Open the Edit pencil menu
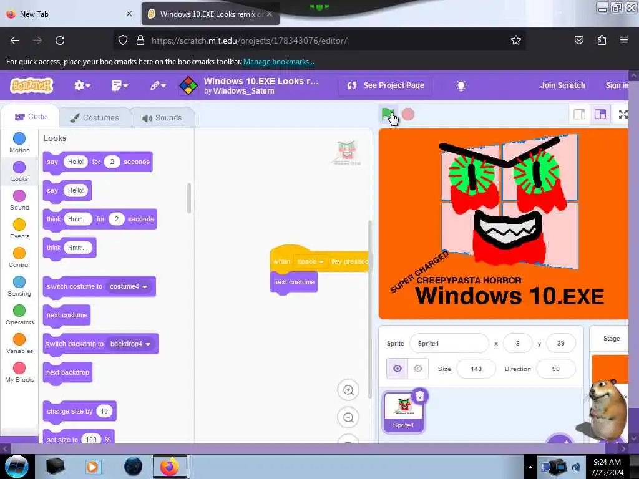The image size is (639, 479). coord(158,85)
